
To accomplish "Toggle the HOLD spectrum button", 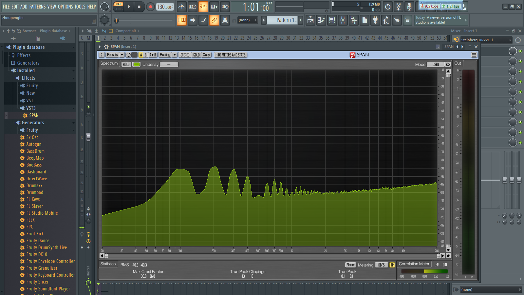I will 126,64.
